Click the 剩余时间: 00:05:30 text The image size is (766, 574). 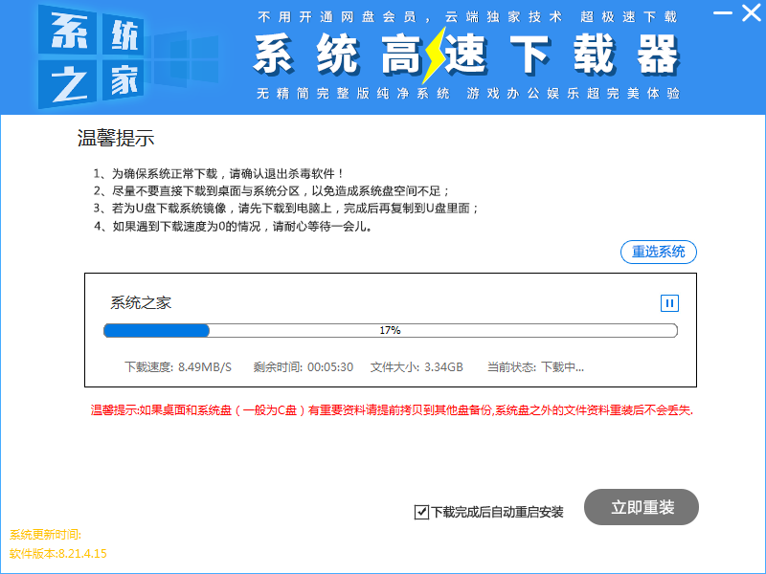tap(303, 367)
